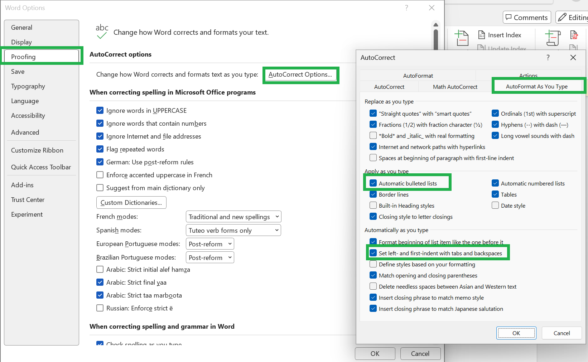Click the AutoCorrect dialog help question mark
Screen dimensions: 588x362
pos(548,58)
